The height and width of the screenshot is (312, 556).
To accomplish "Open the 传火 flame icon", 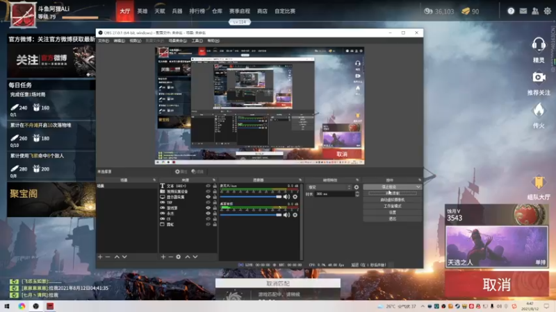I will pos(539,110).
